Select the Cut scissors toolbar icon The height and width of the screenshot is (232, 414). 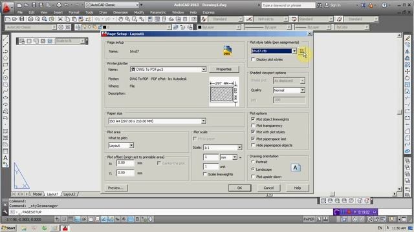click(60, 19)
